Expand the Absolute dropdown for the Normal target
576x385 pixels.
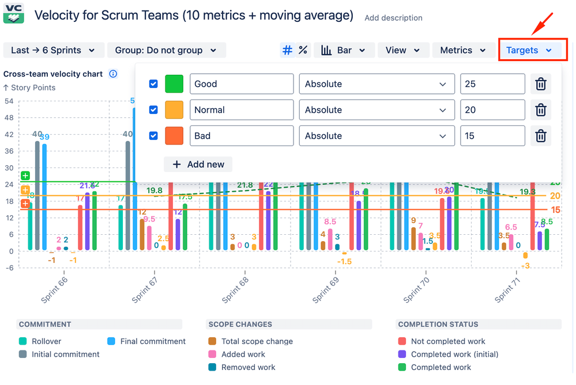coord(377,109)
